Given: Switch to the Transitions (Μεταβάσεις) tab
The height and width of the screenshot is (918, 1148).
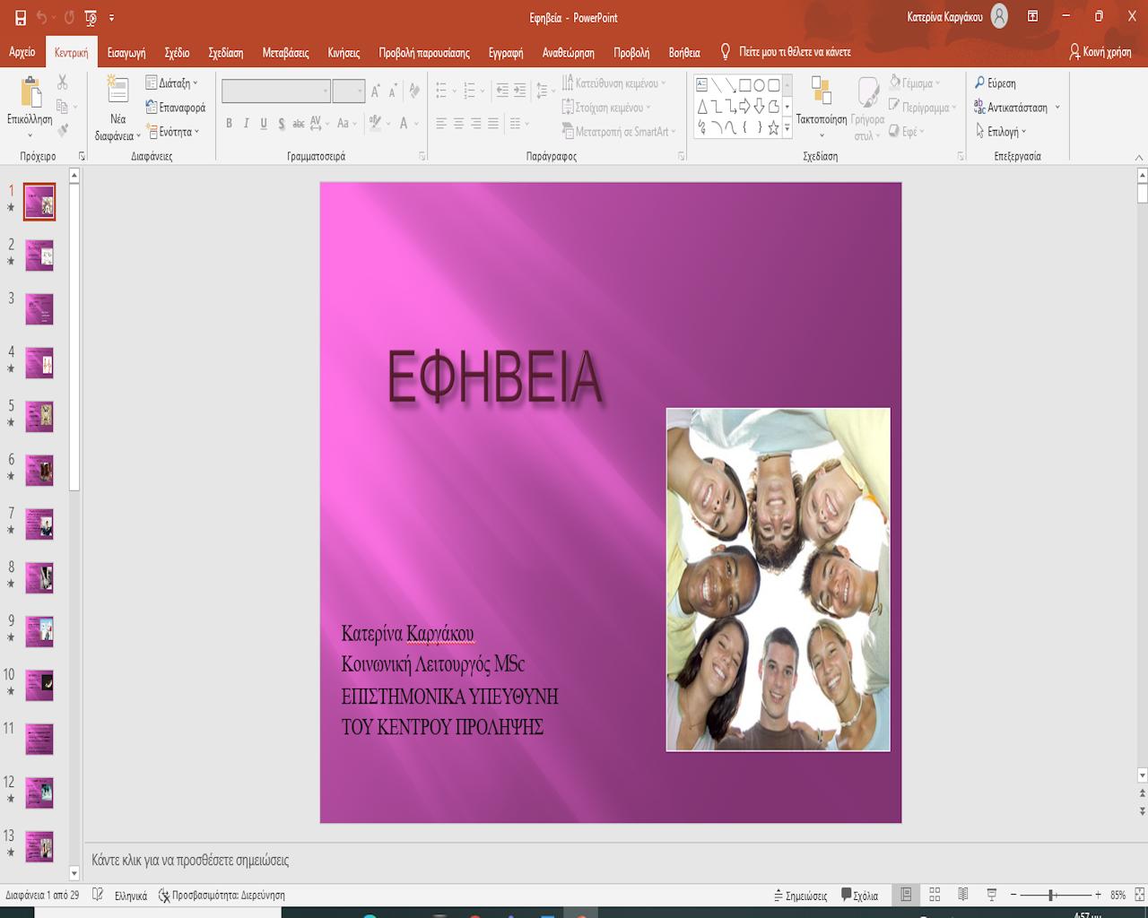Looking at the screenshot, I should 285,53.
